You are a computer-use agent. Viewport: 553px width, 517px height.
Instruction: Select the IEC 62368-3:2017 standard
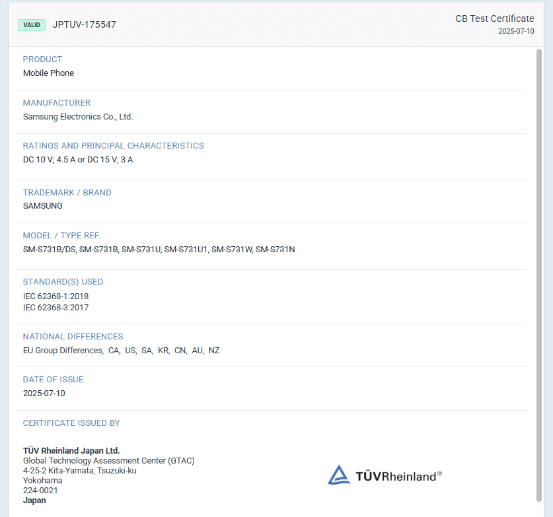(55, 308)
